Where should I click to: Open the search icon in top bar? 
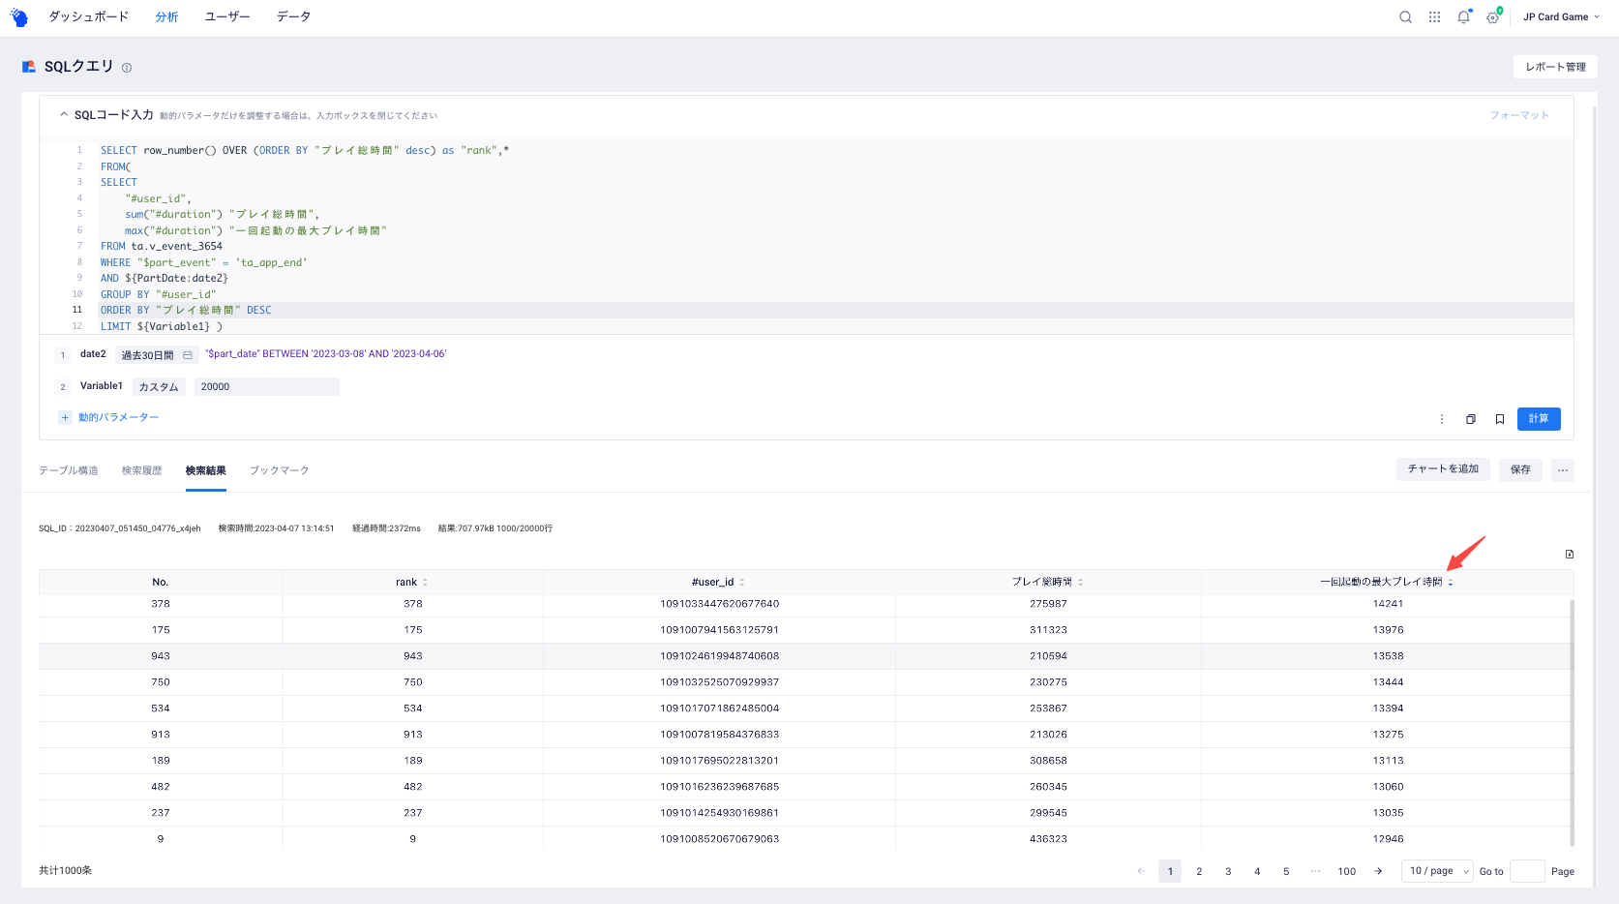pos(1405,16)
